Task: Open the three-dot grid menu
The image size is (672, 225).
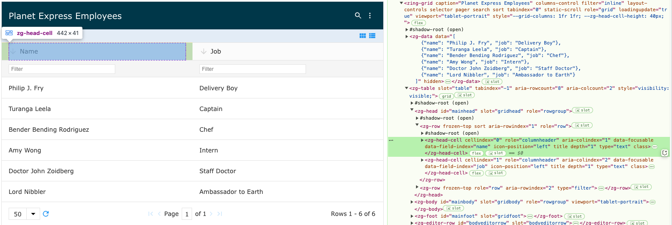Action: 370,16
